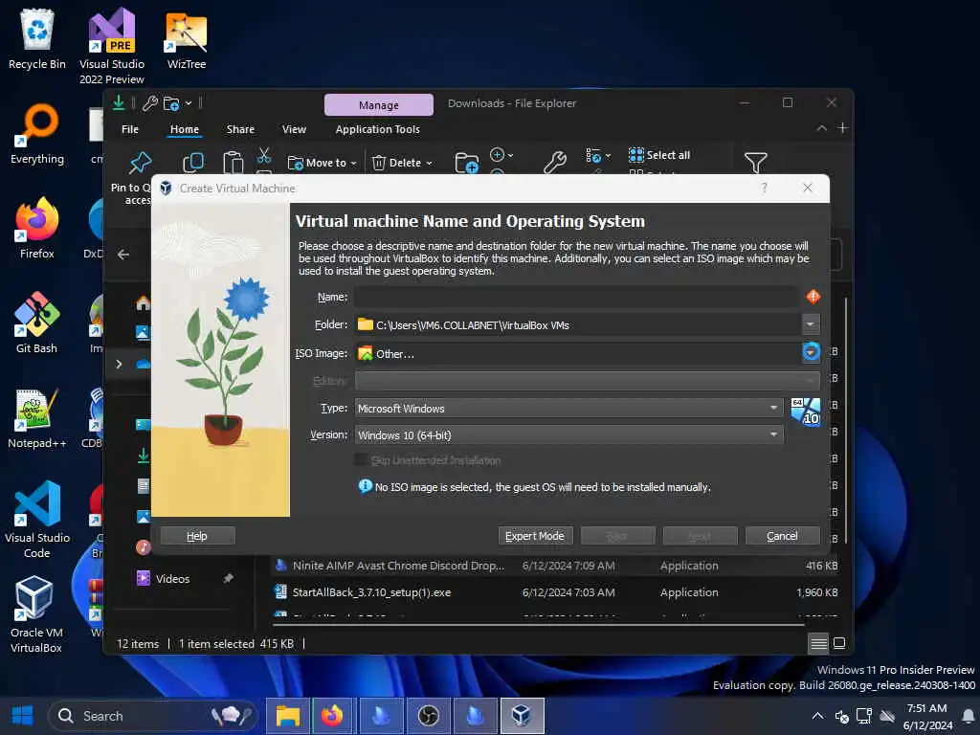
Task: Expand the navigation pane tree chevron
Action: click(x=119, y=364)
